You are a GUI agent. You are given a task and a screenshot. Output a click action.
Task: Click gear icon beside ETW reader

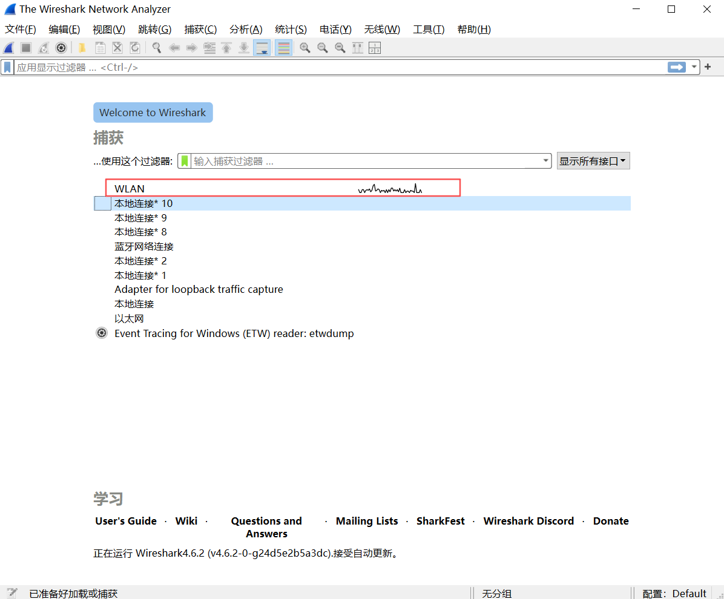[x=102, y=333]
